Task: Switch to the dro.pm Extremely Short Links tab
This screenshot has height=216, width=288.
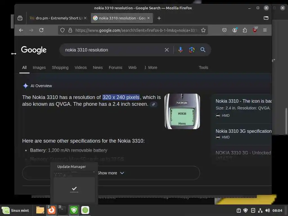Action: click(58, 18)
